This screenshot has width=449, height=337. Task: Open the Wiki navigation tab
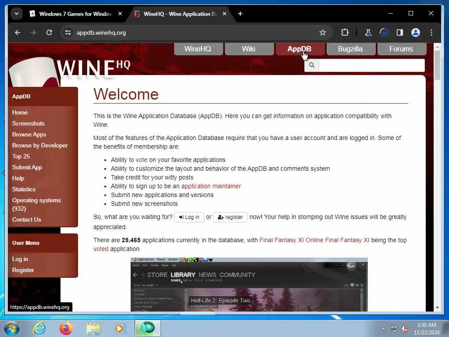(249, 49)
